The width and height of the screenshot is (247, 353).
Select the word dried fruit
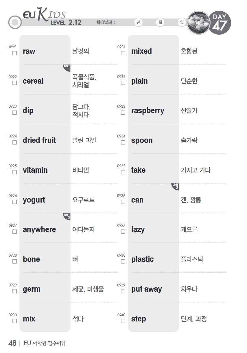[39, 140]
